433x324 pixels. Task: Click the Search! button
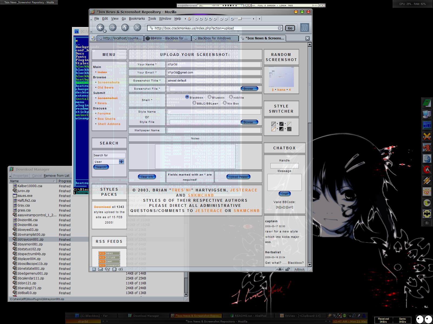point(101,167)
